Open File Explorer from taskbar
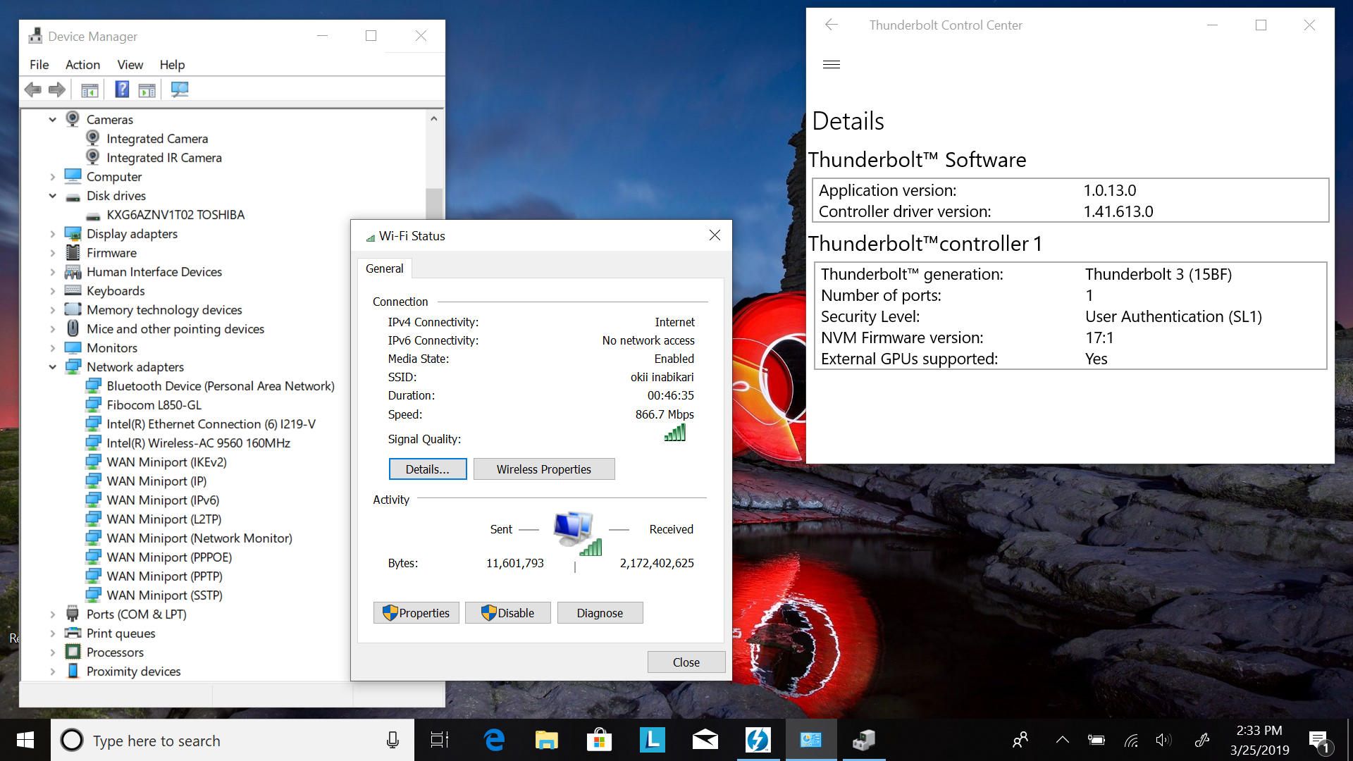 pyautogui.click(x=546, y=740)
